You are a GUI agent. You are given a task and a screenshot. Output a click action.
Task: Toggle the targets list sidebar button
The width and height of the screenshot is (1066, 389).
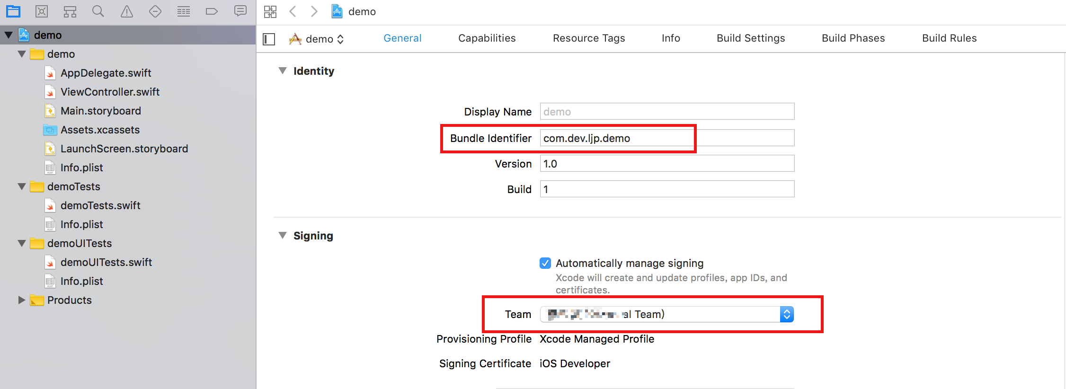269,39
